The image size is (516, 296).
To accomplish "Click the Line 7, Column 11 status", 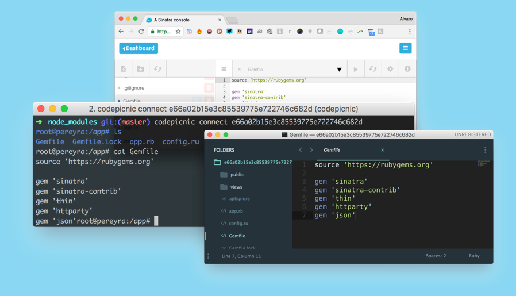I will (x=241, y=256).
